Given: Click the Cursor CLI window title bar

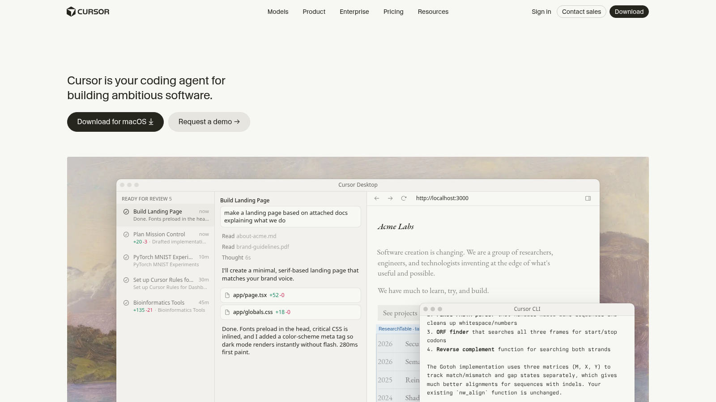Looking at the screenshot, I should [527, 309].
